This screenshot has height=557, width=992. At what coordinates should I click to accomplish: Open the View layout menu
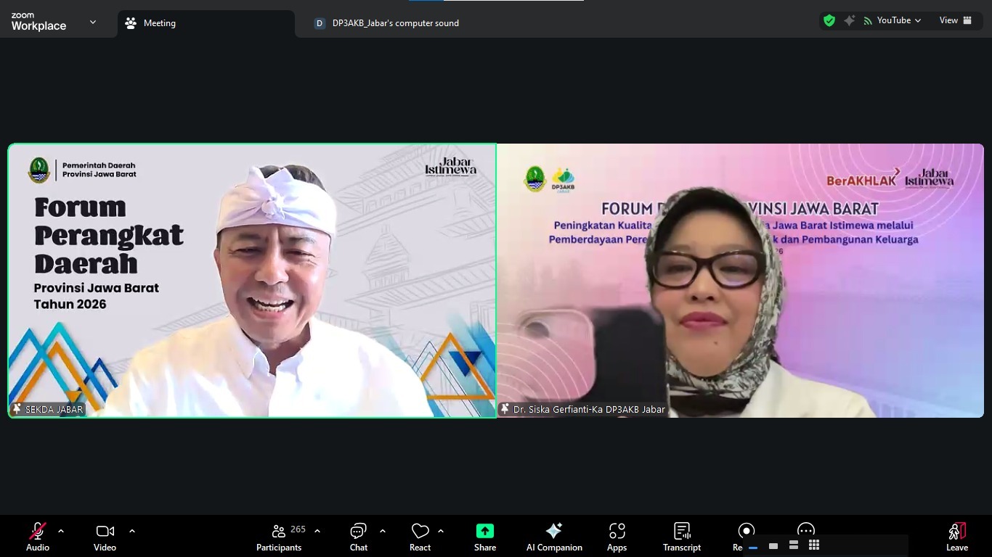[x=956, y=20]
